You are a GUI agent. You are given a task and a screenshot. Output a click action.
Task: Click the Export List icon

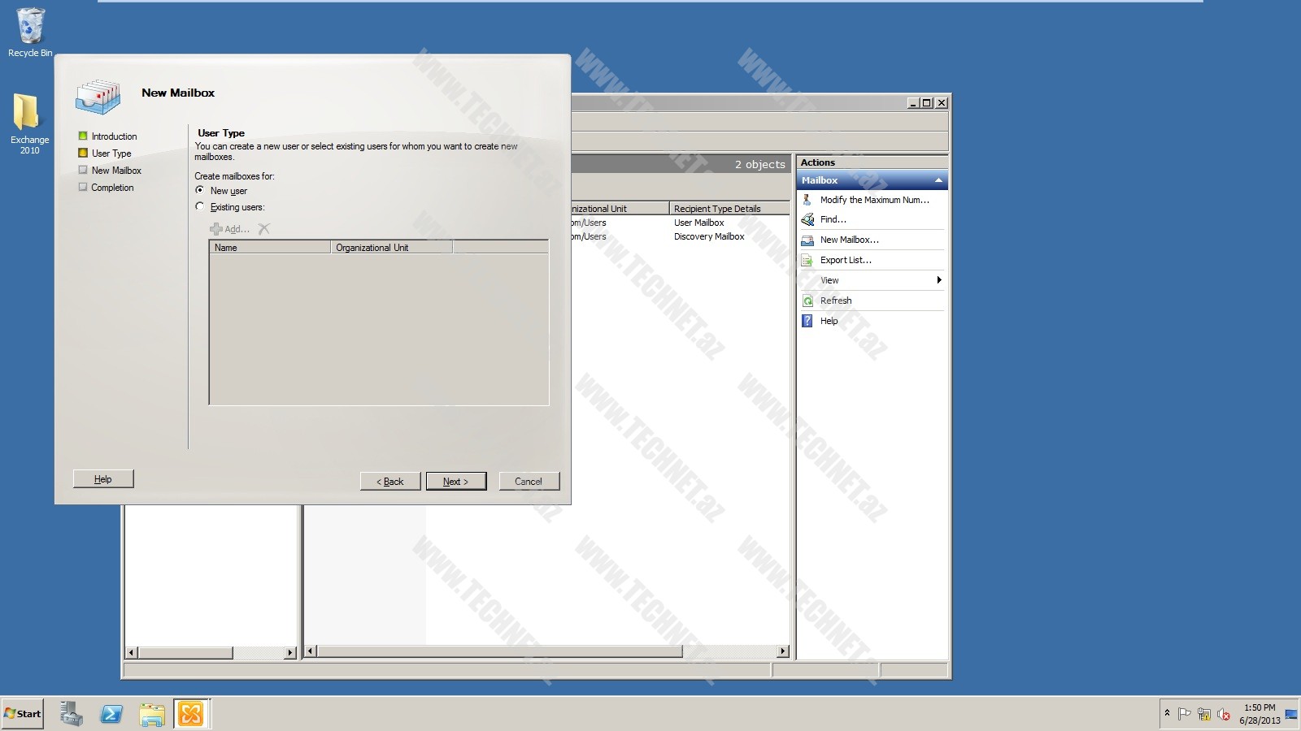pyautogui.click(x=807, y=260)
